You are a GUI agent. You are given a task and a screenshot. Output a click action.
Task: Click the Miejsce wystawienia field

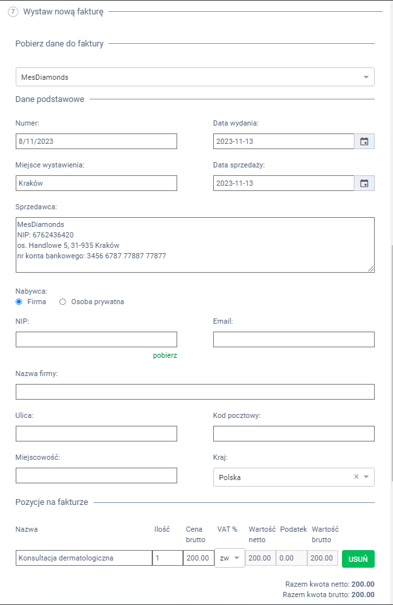96,183
